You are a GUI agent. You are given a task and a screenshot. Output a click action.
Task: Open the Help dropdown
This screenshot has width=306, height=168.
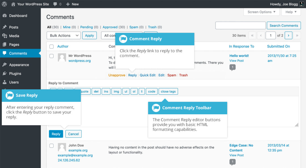click(x=291, y=12)
